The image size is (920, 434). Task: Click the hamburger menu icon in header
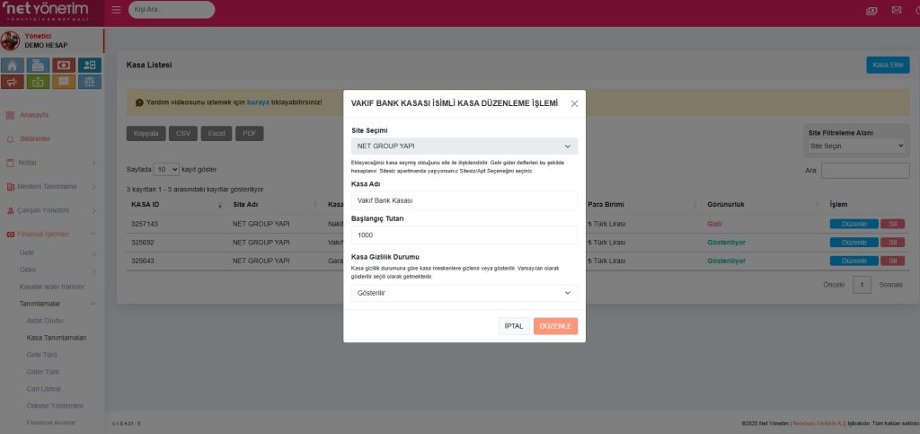(117, 10)
